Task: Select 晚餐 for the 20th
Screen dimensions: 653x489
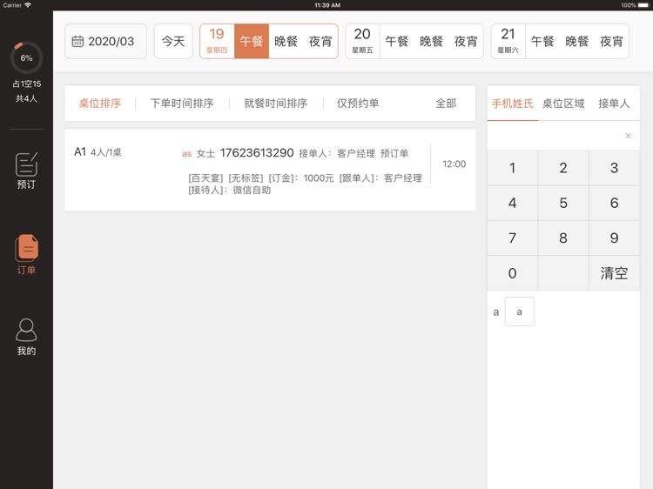Action: (431, 41)
